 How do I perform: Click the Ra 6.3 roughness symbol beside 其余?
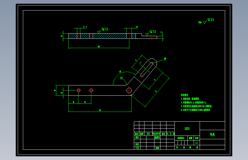coord(209,21)
